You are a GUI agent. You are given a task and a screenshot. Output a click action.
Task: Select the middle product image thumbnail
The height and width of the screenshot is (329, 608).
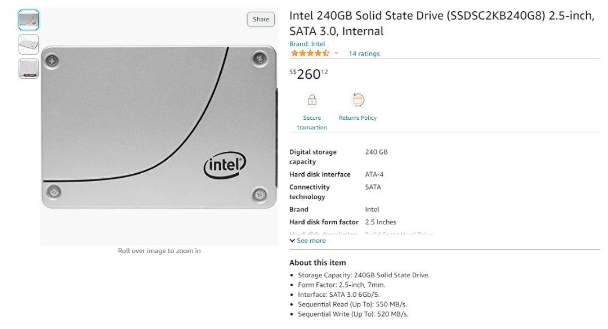coord(28,44)
